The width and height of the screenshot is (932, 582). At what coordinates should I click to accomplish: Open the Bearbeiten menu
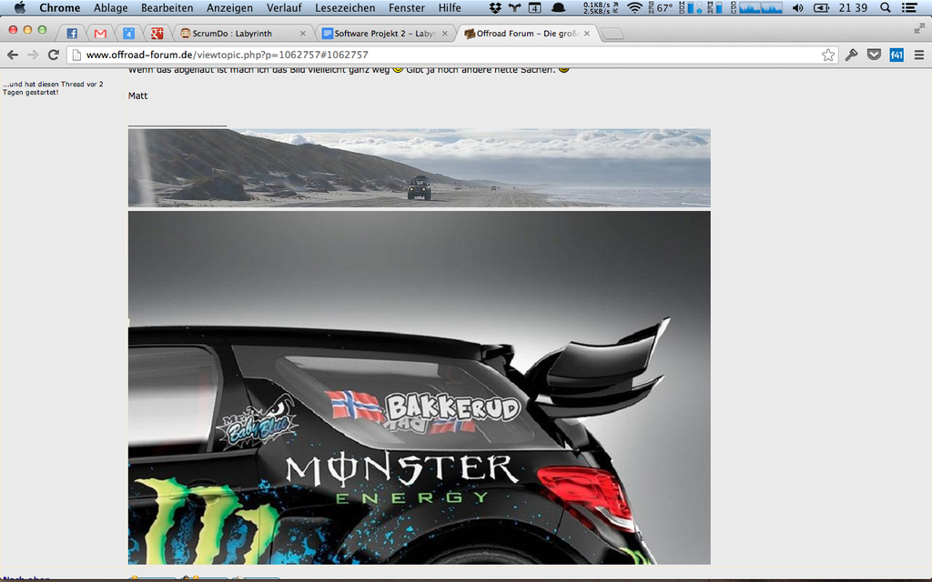tap(167, 7)
